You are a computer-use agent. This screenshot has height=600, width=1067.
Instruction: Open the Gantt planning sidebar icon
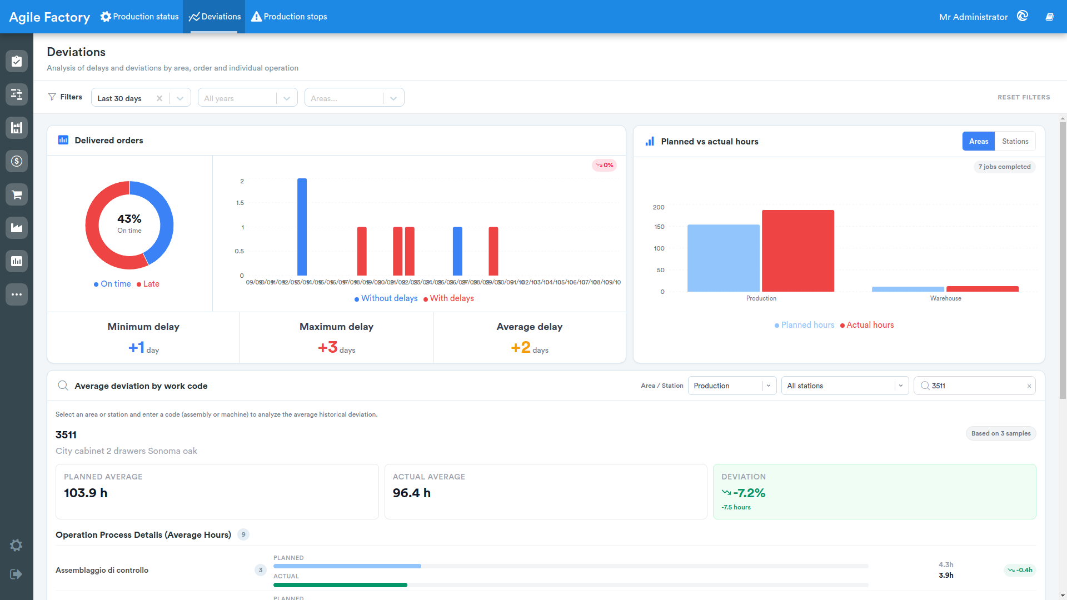click(17, 94)
